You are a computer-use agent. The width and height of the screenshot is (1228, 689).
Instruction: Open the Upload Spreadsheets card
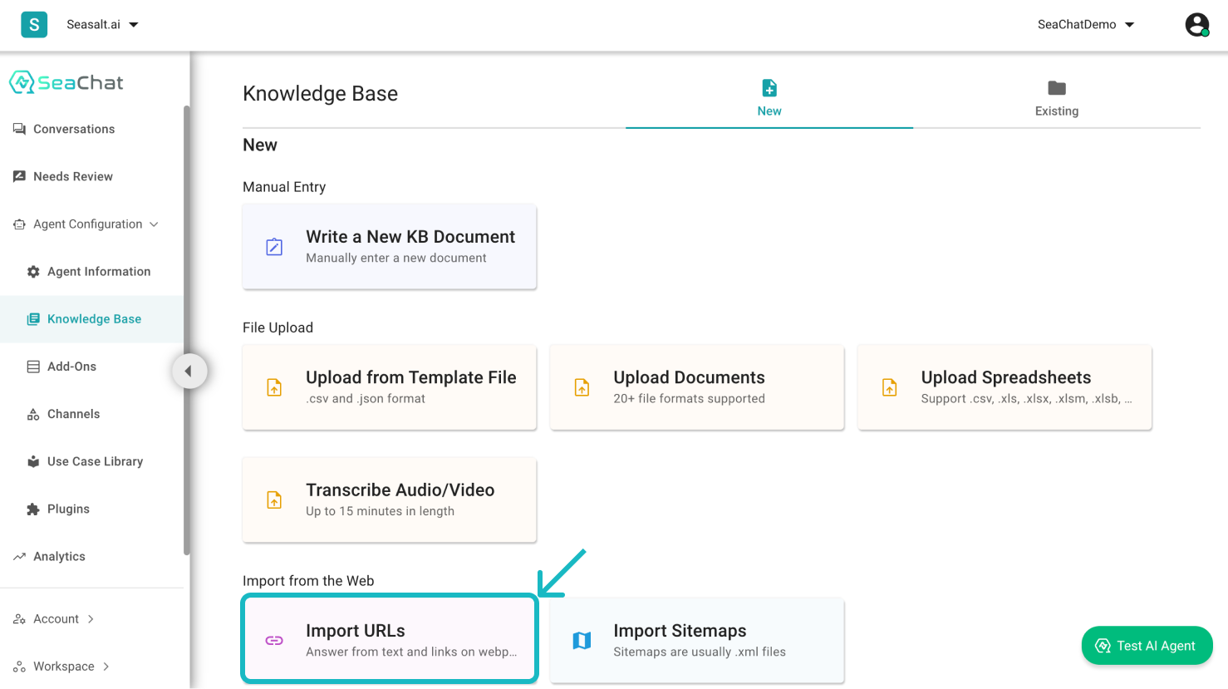1005,387
